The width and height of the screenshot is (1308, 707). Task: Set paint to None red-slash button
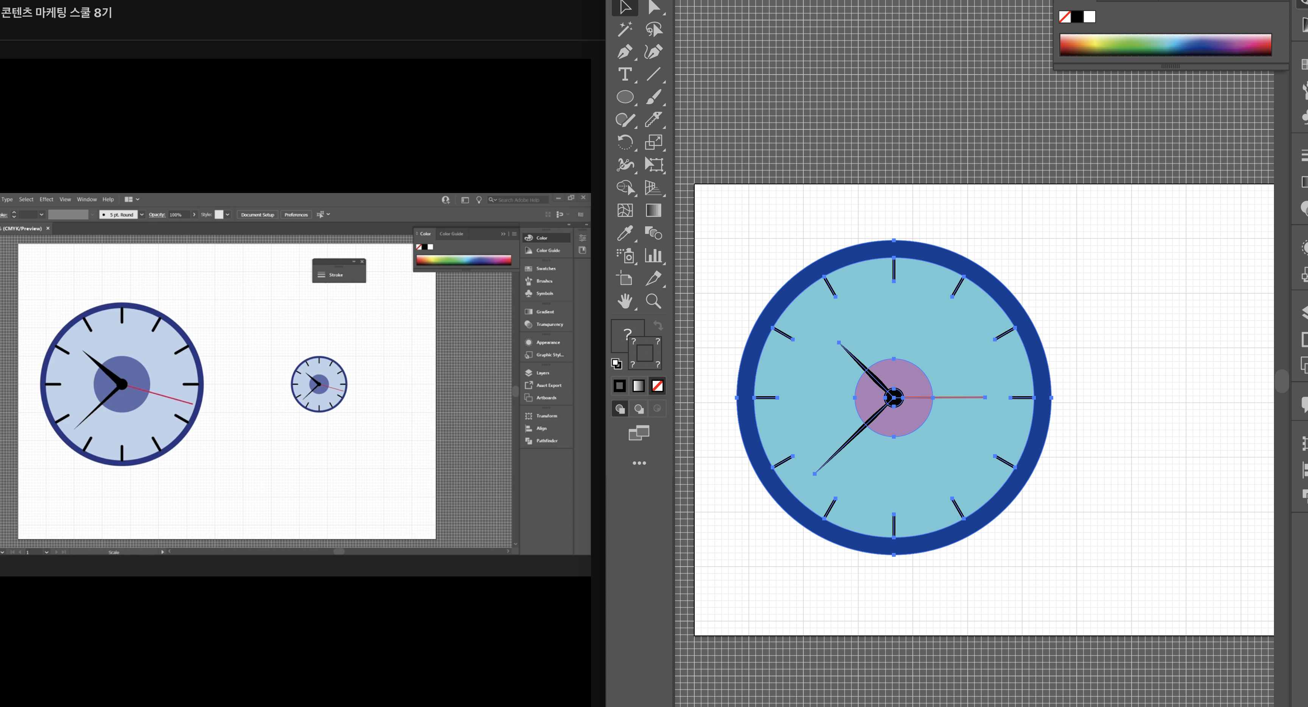pyautogui.click(x=657, y=386)
